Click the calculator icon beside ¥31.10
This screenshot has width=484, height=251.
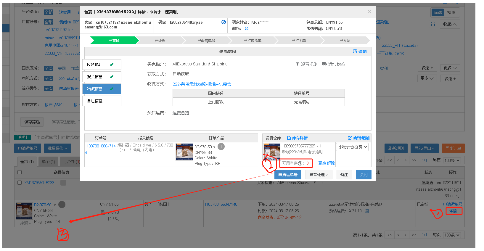tap(367, 211)
